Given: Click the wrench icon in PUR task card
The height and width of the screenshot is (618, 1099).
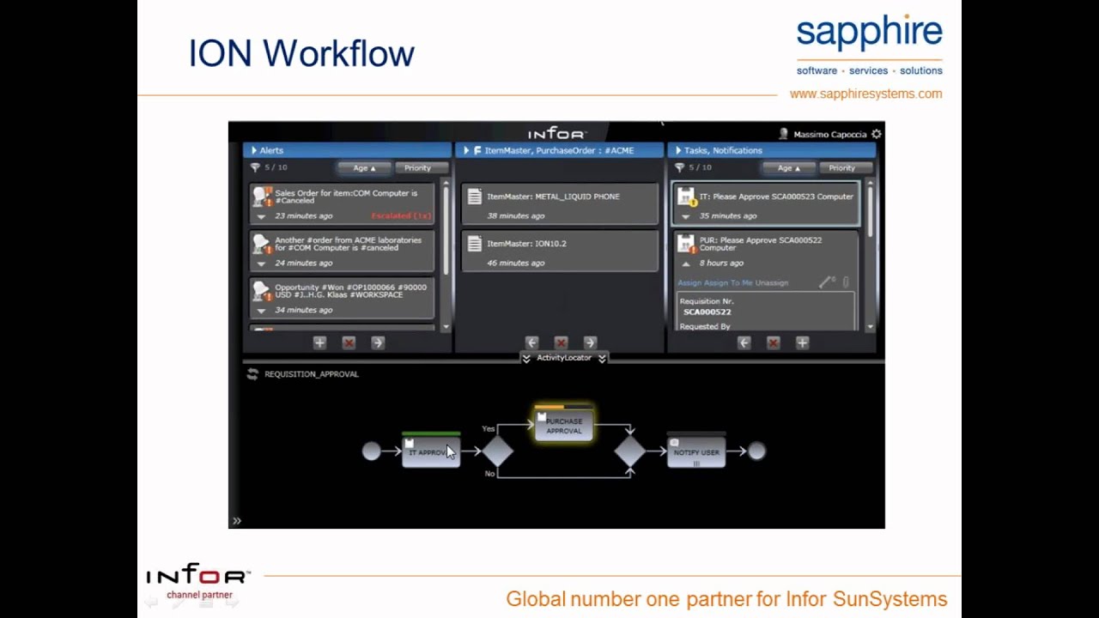Looking at the screenshot, I should [x=827, y=282].
